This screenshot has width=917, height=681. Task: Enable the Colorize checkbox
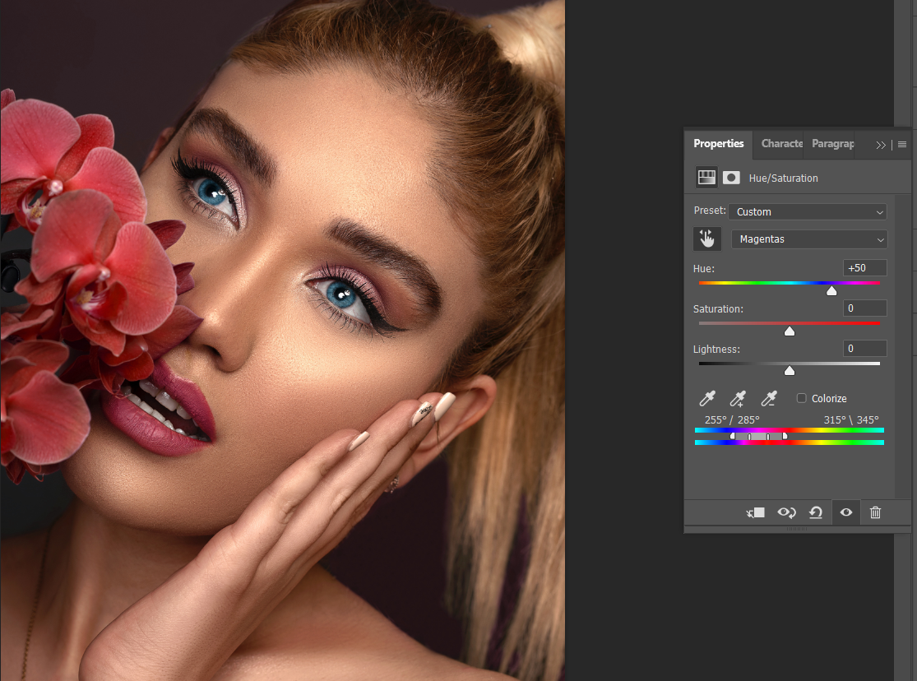click(802, 398)
